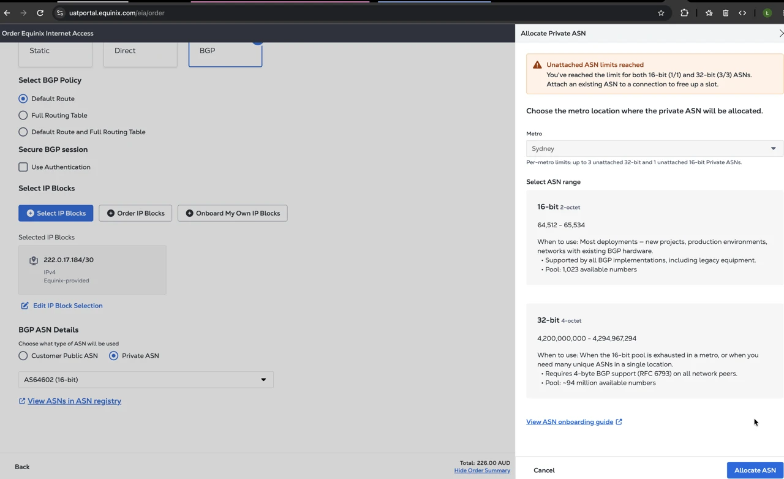Viewport: 784px width, 479px height.
Task: Click the 'Per-metro limits' helper text
Action: click(x=634, y=162)
